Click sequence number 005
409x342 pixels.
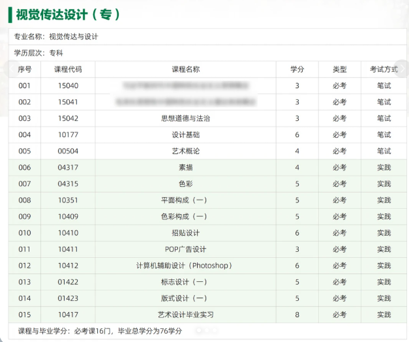(x=25, y=151)
